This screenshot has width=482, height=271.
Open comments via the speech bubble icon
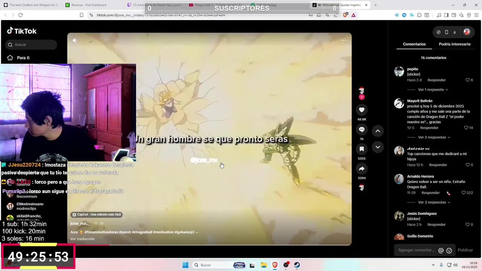[361, 129]
